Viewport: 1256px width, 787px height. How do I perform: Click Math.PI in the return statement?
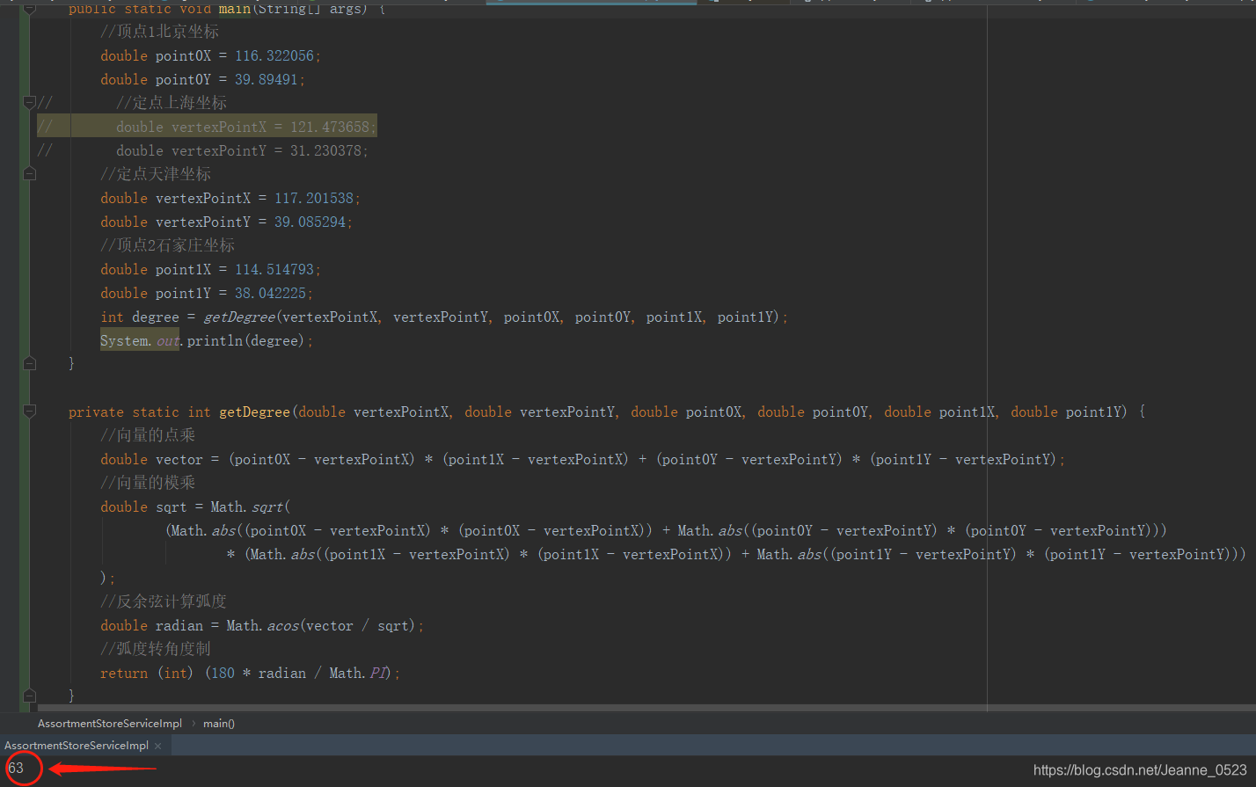[359, 673]
